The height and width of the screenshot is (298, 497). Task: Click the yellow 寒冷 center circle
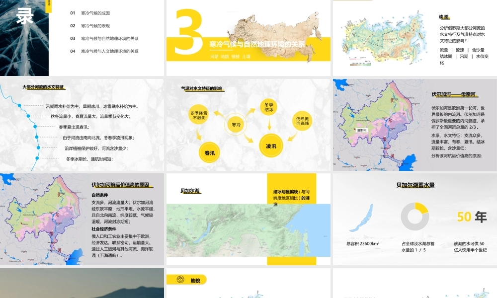(235, 124)
